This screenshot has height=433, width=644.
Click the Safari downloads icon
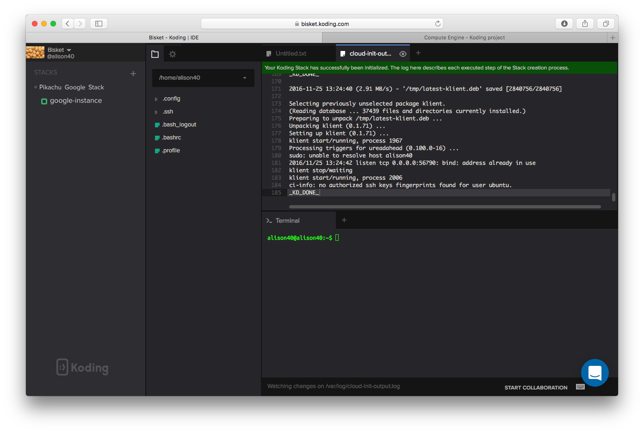click(x=564, y=24)
